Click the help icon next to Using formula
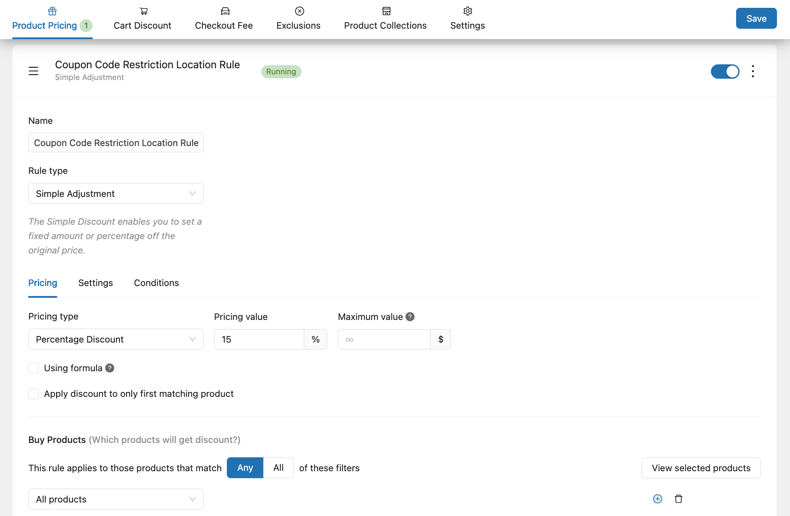This screenshot has height=516, width=790. tap(110, 368)
